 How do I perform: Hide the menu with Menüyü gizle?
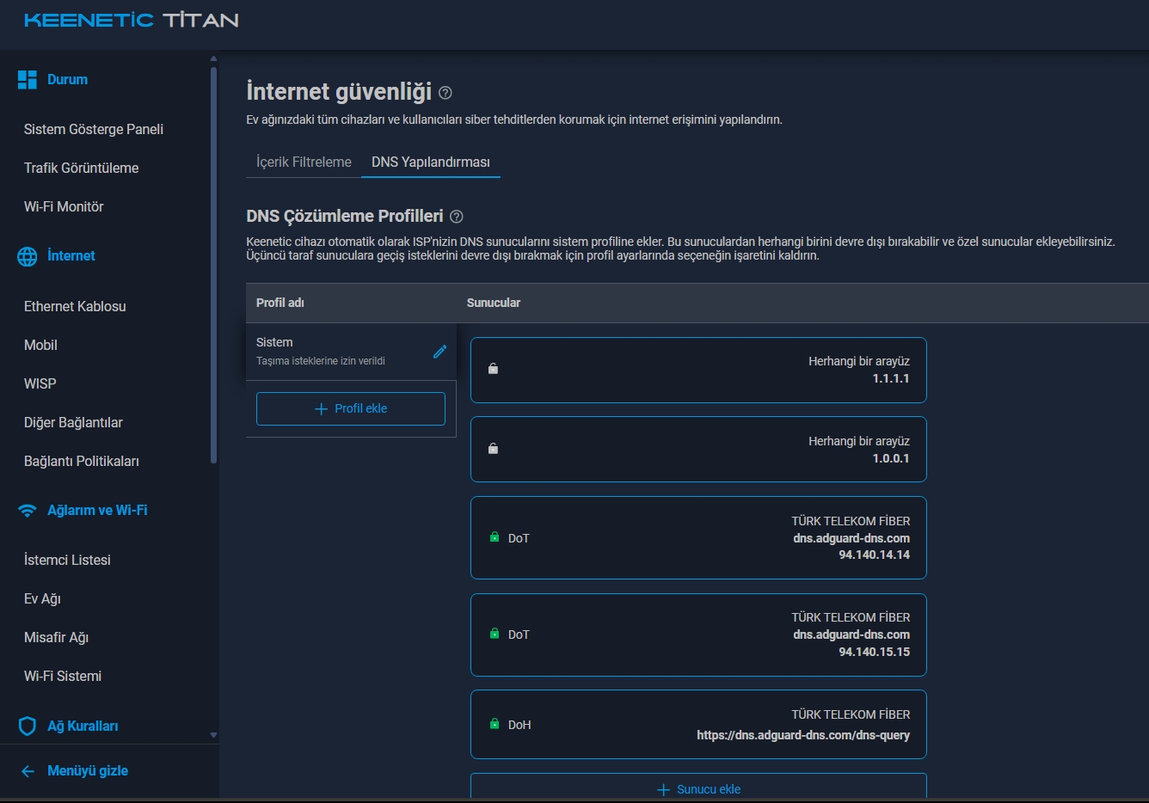[76, 771]
